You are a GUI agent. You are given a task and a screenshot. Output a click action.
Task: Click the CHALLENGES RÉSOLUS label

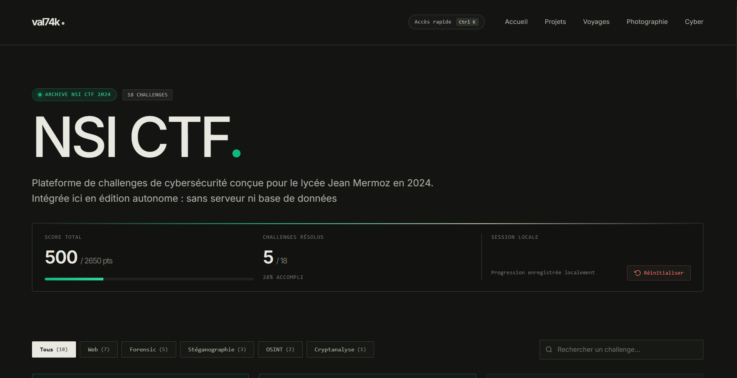click(x=293, y=237)
